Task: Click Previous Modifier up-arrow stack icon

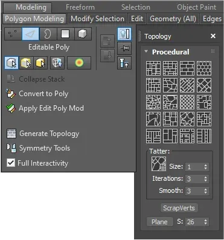Action: coord(107,41)
